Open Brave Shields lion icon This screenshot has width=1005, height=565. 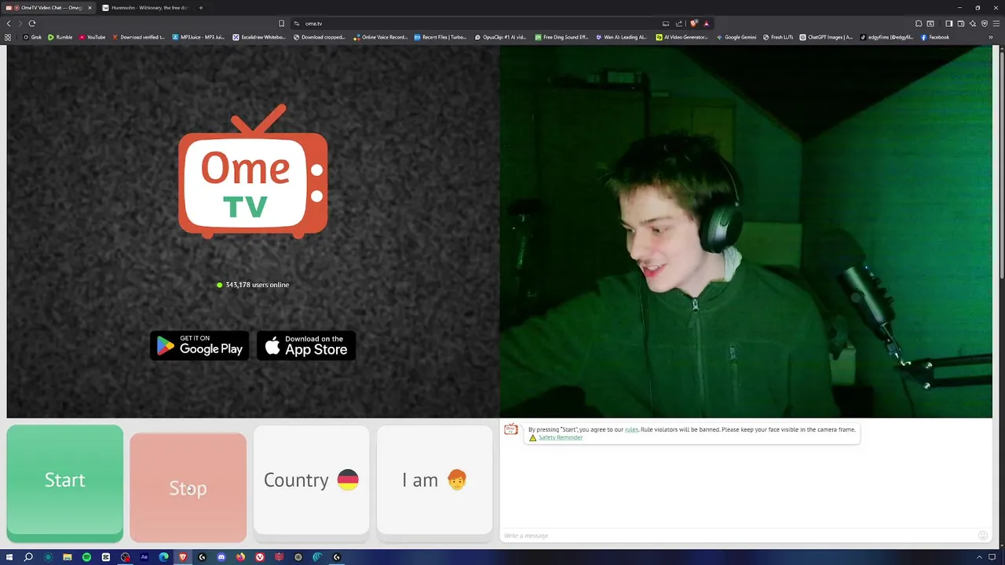click(x=693, y=24)
